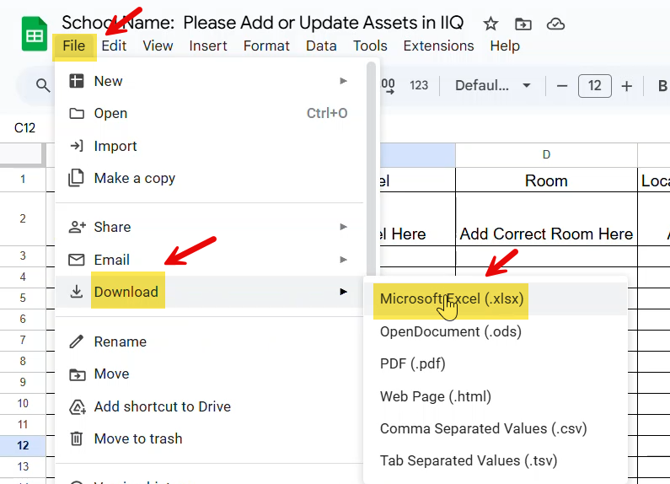Click Make a copy
The height and width of the screenshot is (484, 670).
coord(134,178)
